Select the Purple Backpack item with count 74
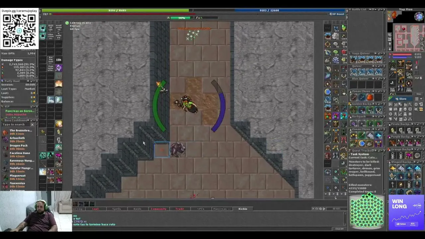 tap(393, 143)
